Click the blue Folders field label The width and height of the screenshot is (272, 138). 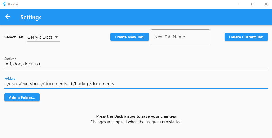(10, 78)
